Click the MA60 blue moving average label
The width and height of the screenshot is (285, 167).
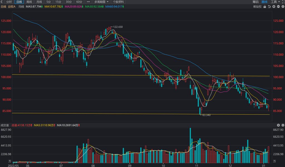115,7
